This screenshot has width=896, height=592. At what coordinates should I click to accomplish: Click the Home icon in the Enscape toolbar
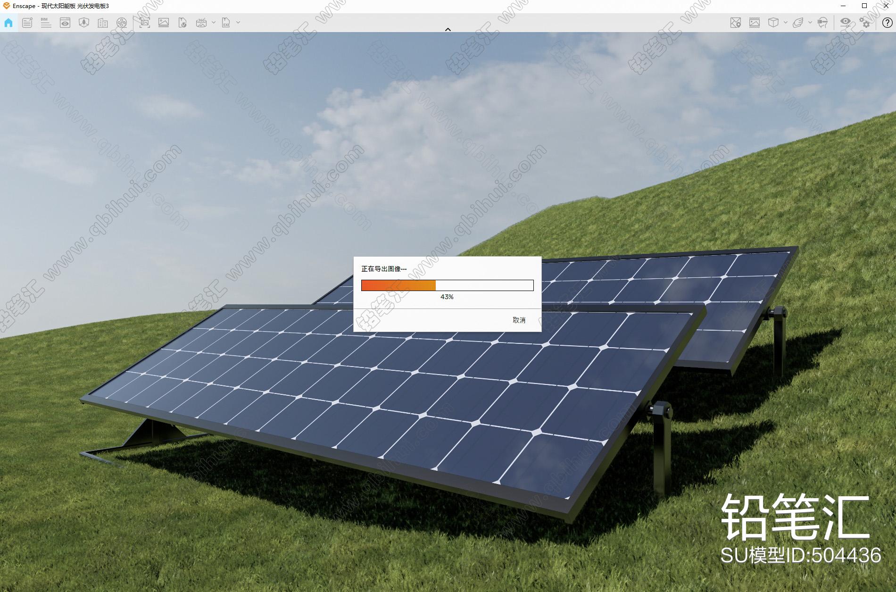8,22
